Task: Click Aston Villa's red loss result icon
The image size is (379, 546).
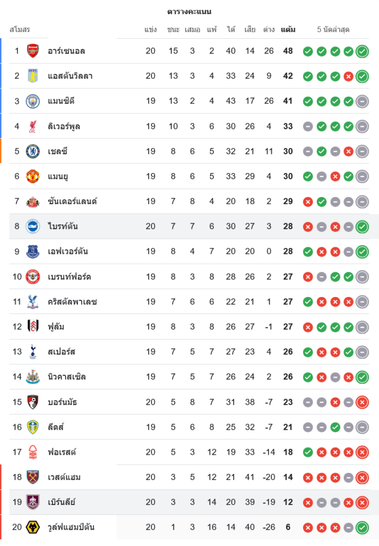Action: click(x=348, y=76)
